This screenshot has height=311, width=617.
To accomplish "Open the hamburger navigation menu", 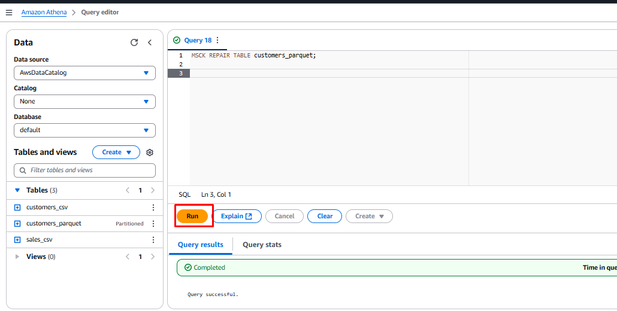I will tap(9, 13).
